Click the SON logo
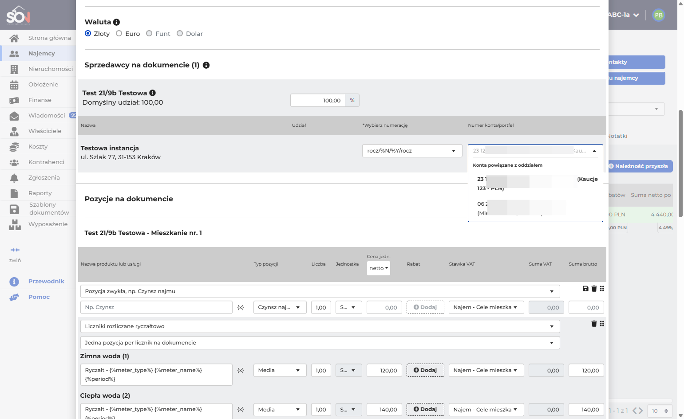Screen dimensions: 684x419 [18, 15]
